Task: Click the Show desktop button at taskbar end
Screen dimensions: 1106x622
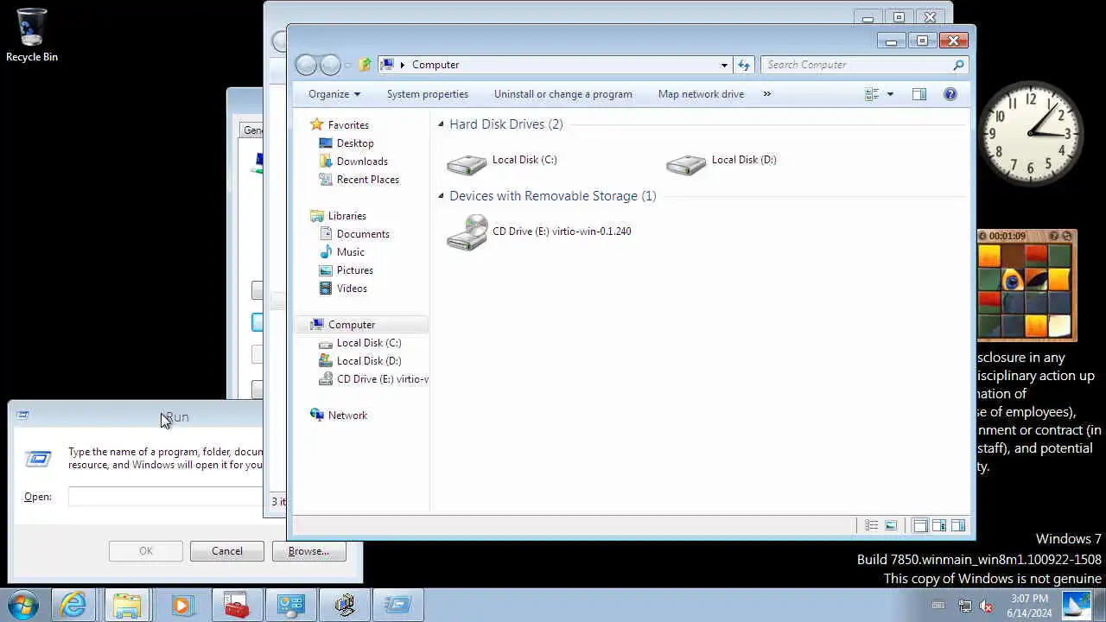Action: pos(1100,605)
